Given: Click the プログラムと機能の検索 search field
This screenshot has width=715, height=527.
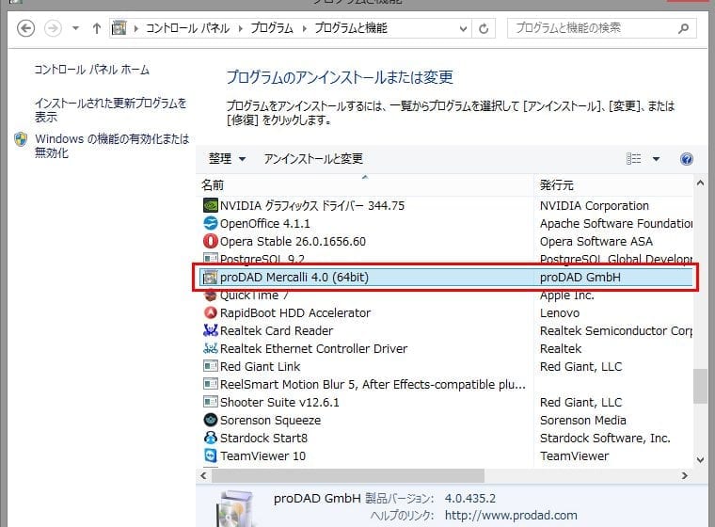Looking at the screenshot, I should coord(601,28).
